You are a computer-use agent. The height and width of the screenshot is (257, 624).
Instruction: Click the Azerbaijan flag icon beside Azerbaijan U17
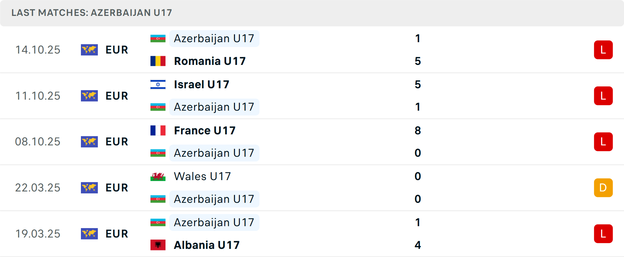click(158, 38)
